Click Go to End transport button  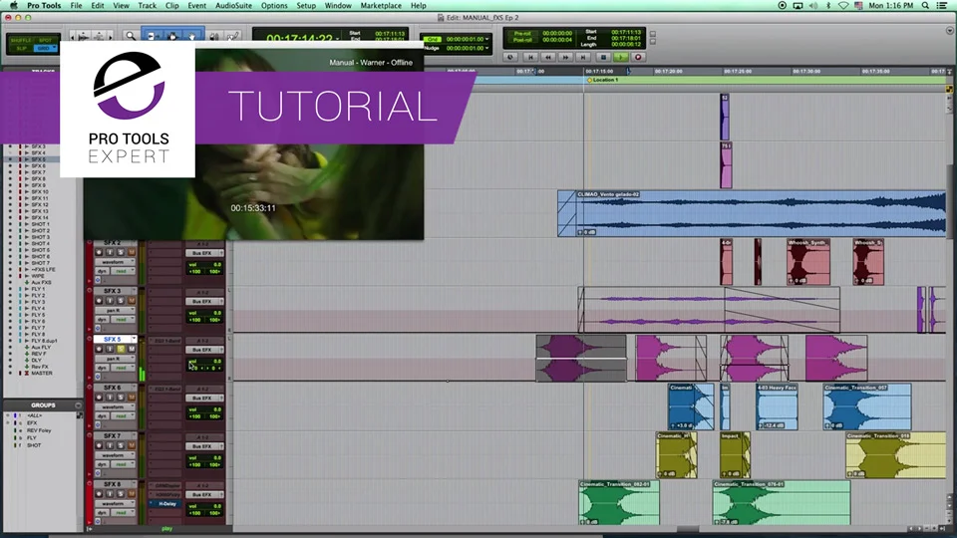click(x=583, y=57)
